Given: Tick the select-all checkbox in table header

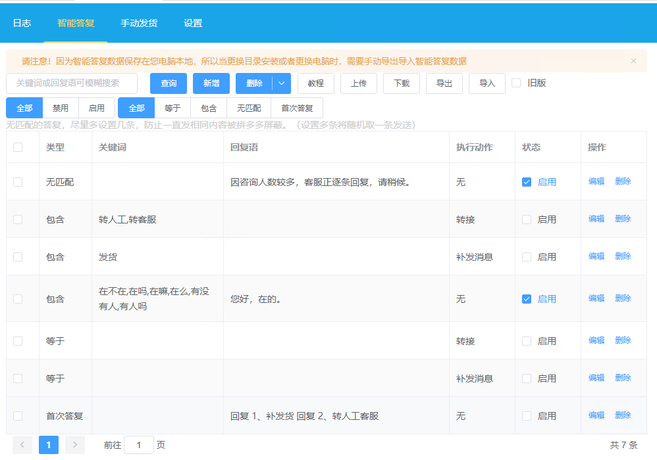Looking at the screenshot, I should click(18, 147).
